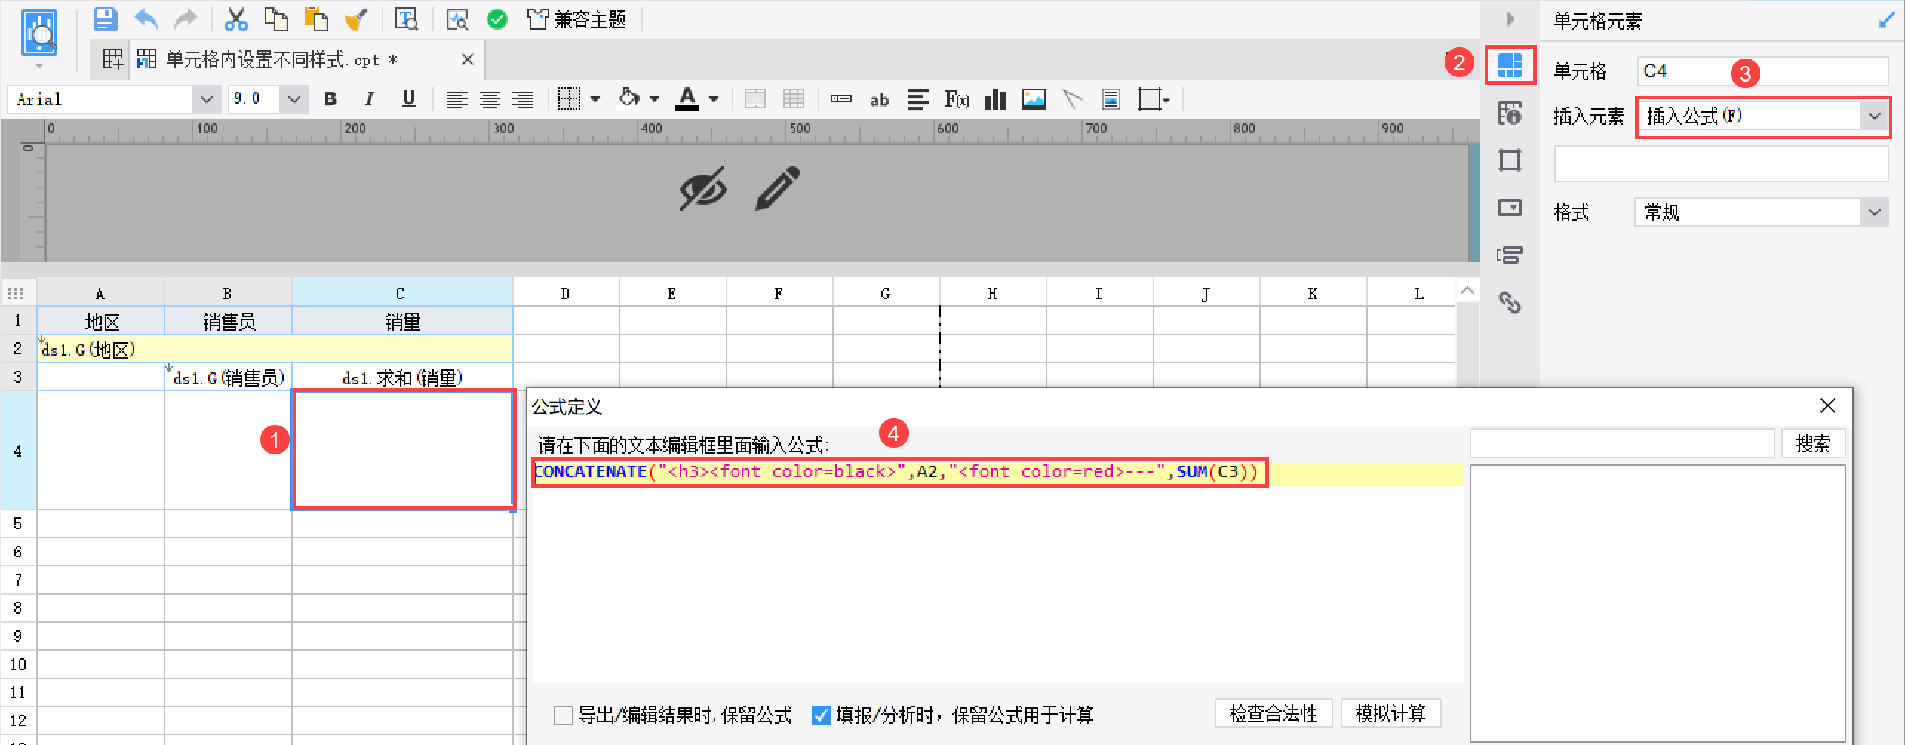This screenshot has width=1905, height=745.
Task: Open the hyperlink chain icon panel
Action: click(x=1510, y=302)
